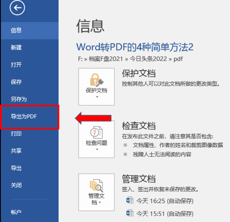Image resolution: width=230 pixels, height=222 pixels.
Task: Click the 检查文档 section heading
Action: [x=139, y=126]
